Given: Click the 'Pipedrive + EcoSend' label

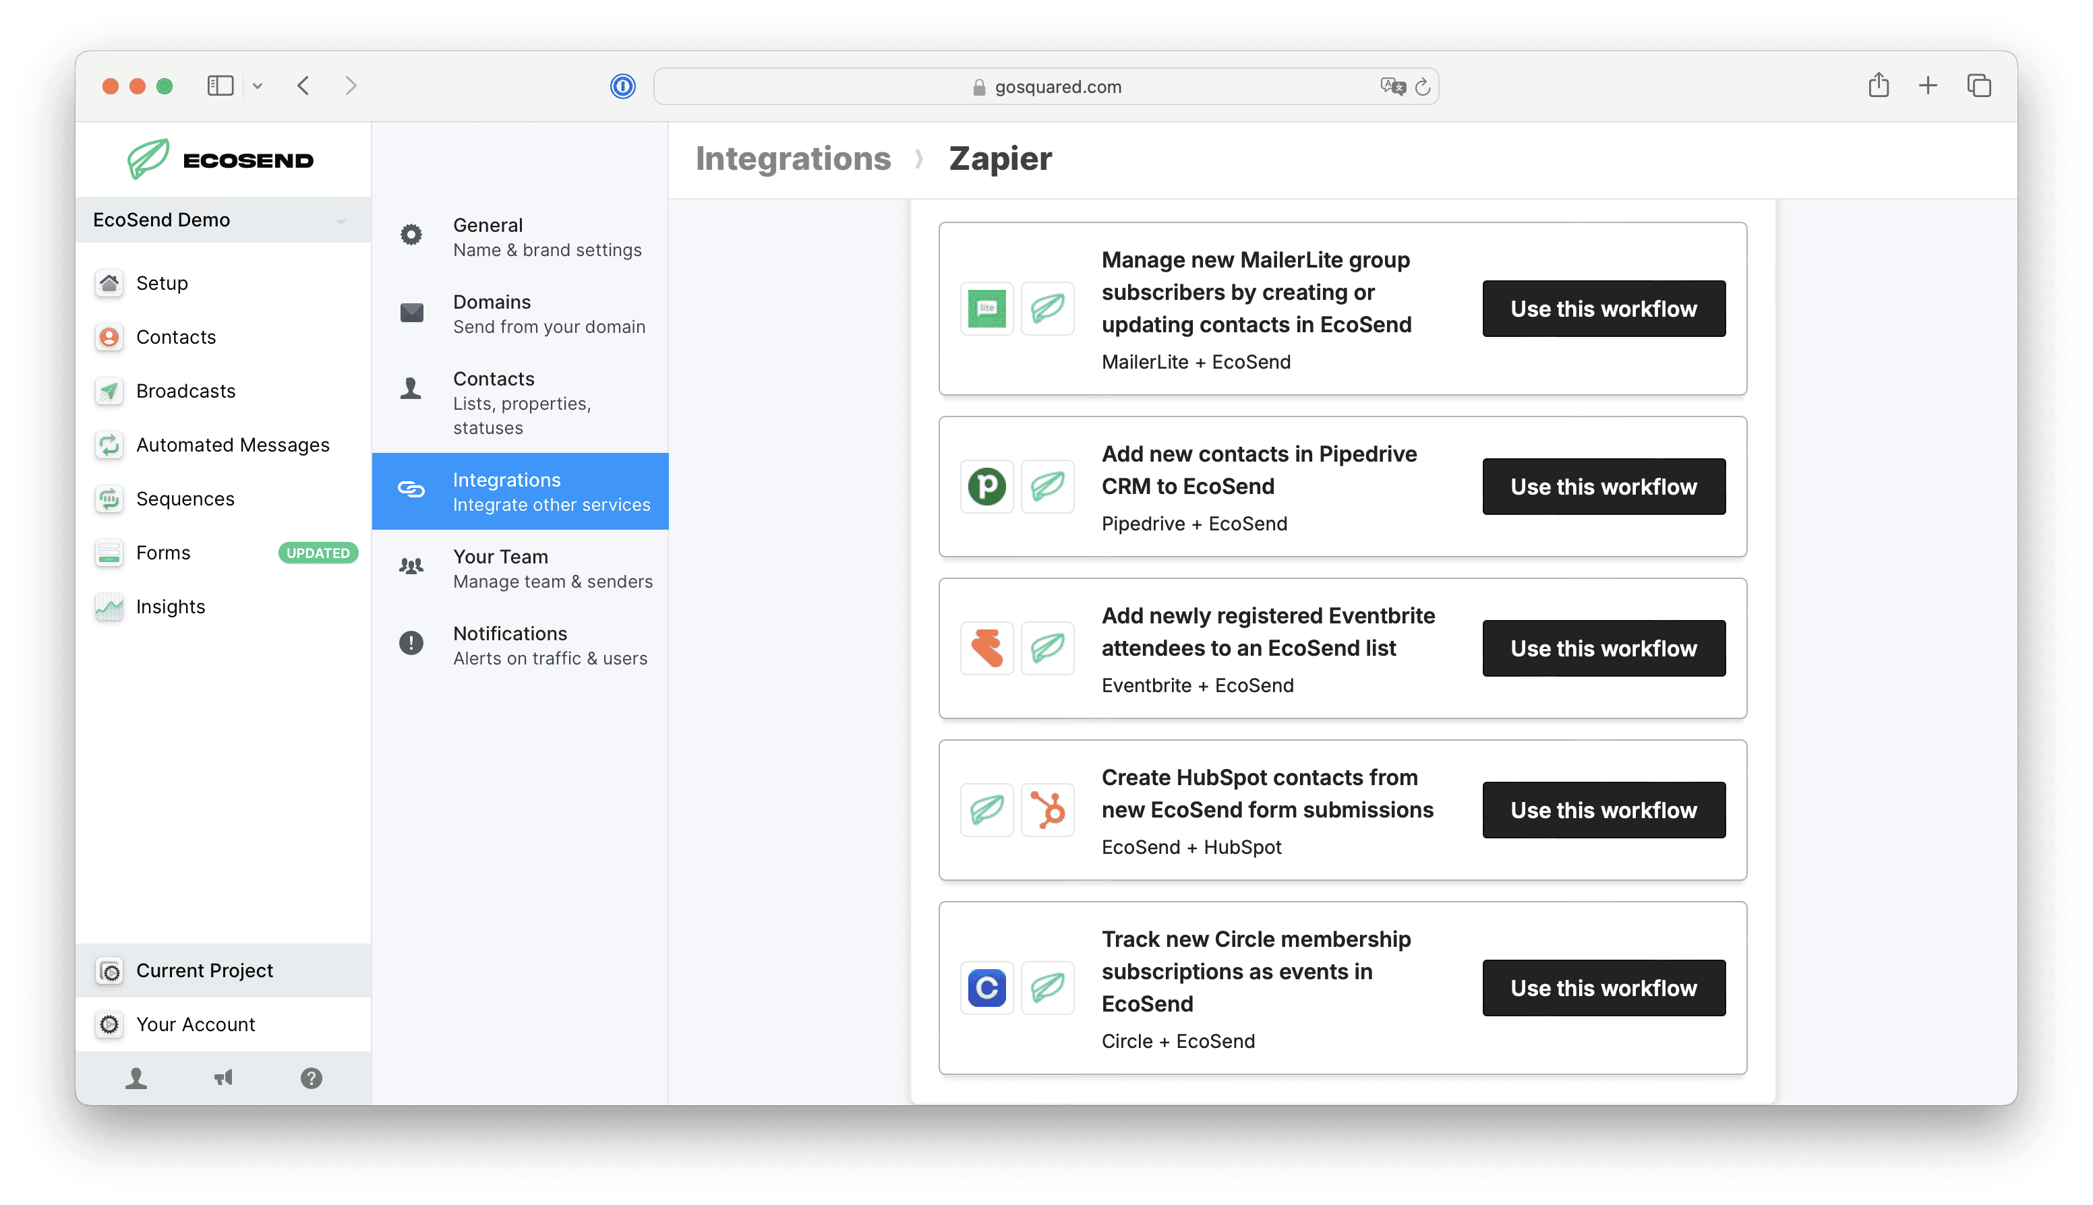Looking at the screenshot, I should pos(1194,524).
